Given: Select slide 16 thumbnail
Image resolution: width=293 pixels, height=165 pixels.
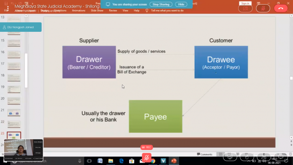Looking at the screenshot, I should point(14,54).
